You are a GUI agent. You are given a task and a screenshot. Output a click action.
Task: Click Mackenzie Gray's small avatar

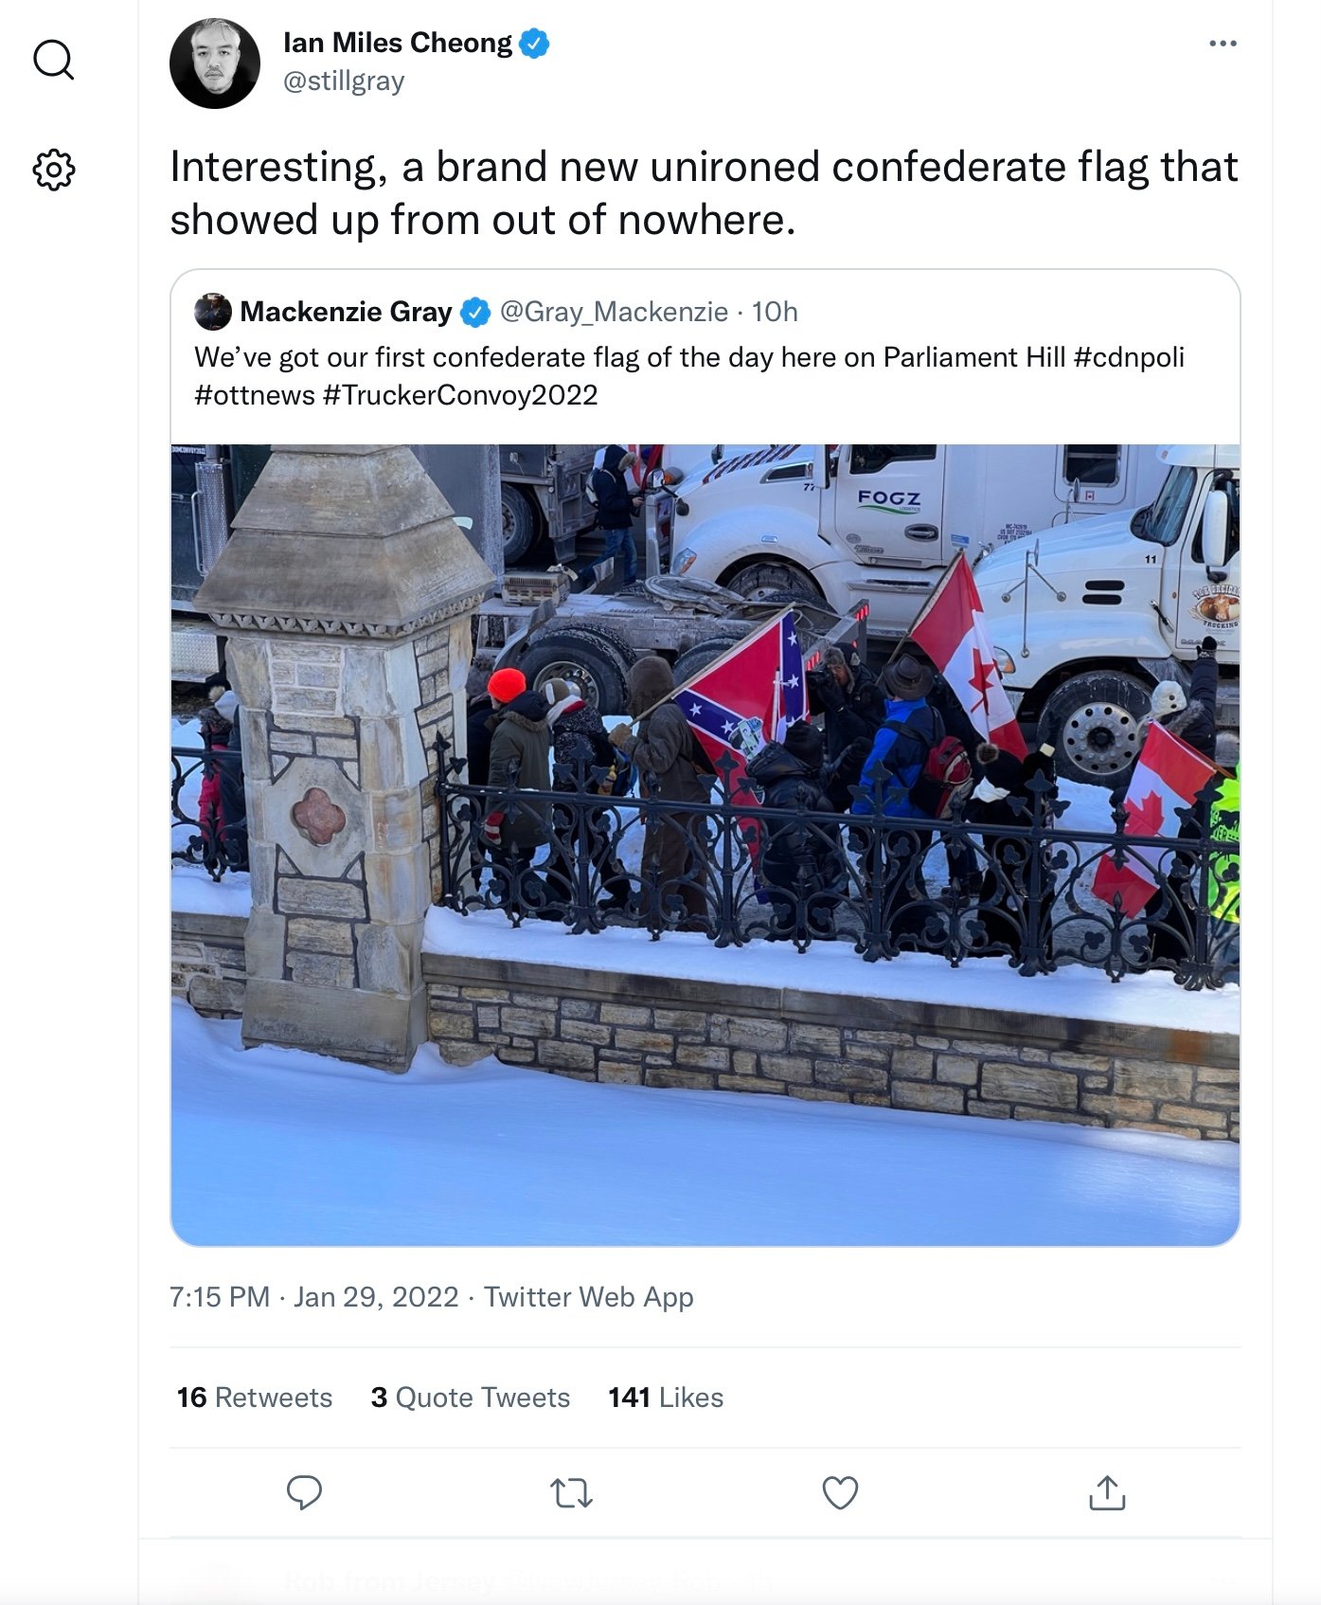click(213, 312)
